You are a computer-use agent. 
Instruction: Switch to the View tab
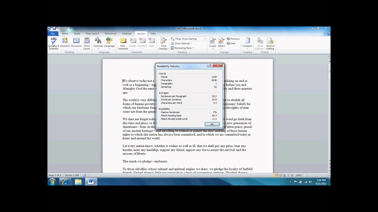[x=153, y=34]
